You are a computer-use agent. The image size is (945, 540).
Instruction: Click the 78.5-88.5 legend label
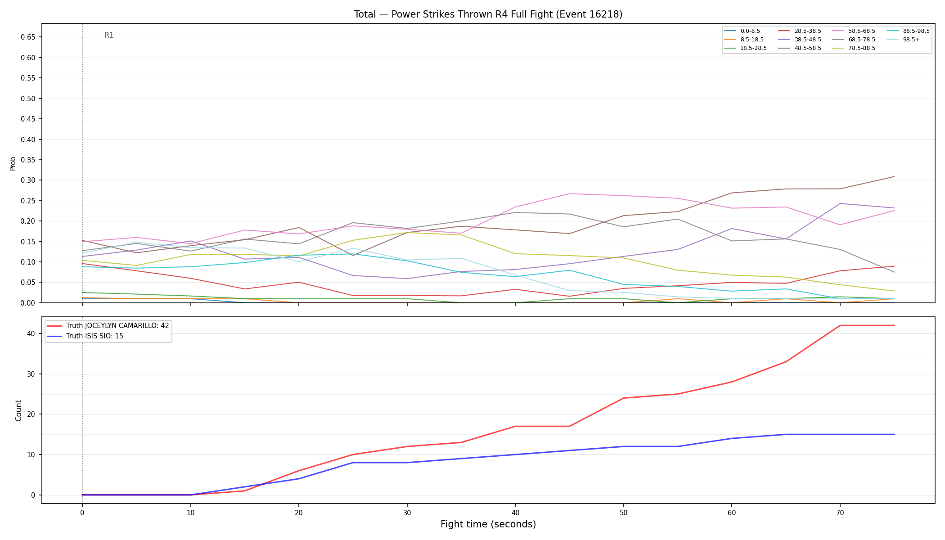pyautogui.click(x=862, y=48)
